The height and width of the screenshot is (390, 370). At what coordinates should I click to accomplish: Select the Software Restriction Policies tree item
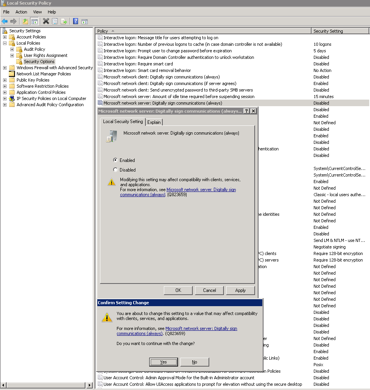[x=43, y=86]
